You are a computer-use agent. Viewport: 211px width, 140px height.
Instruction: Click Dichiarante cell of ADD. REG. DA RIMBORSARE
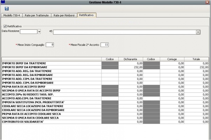[131, 75]
